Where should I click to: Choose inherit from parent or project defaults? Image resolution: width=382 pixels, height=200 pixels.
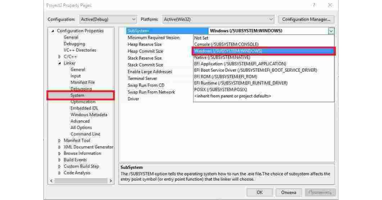(x=232, y=96)
